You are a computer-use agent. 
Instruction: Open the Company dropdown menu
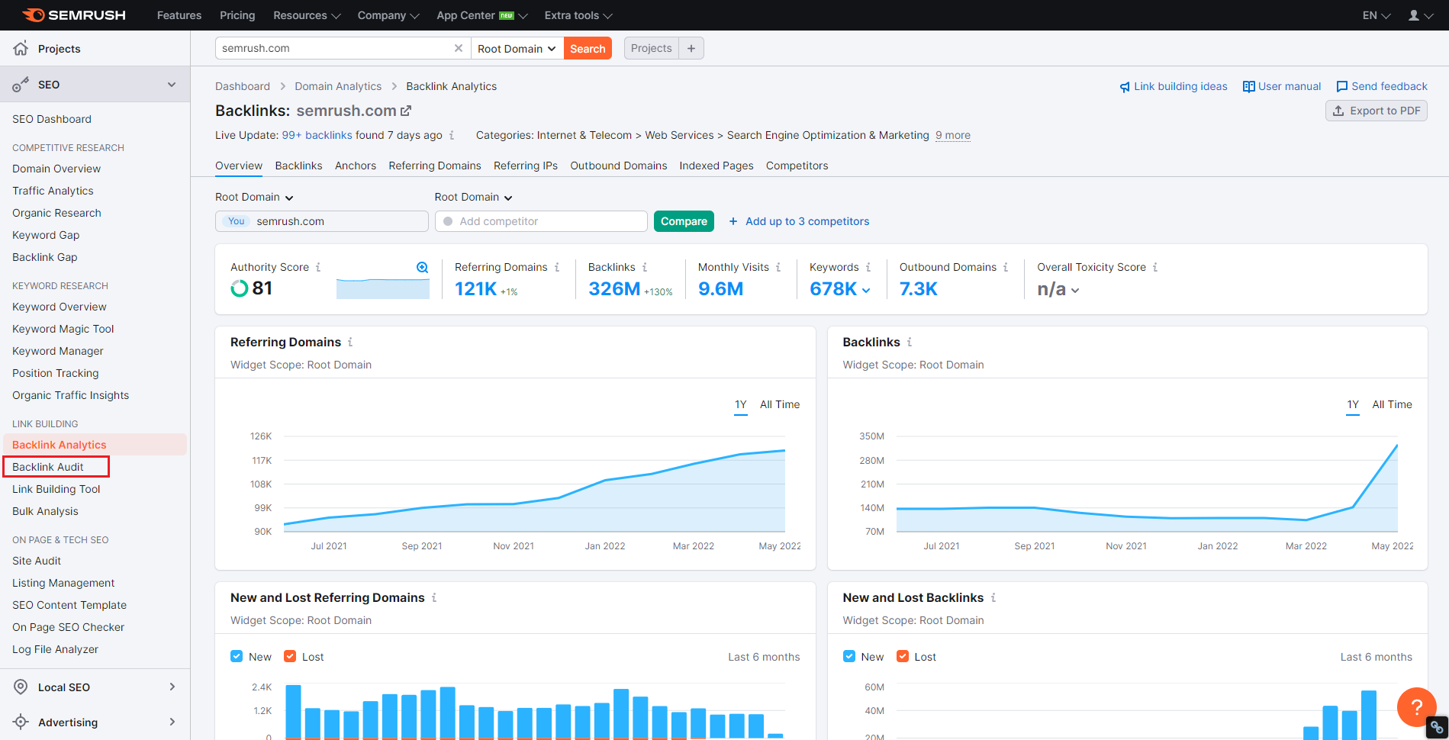(388, 15)
